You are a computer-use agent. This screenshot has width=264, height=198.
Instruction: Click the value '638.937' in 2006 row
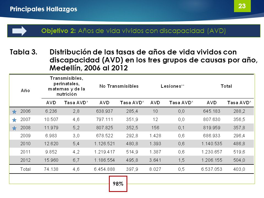click(105, 111)
